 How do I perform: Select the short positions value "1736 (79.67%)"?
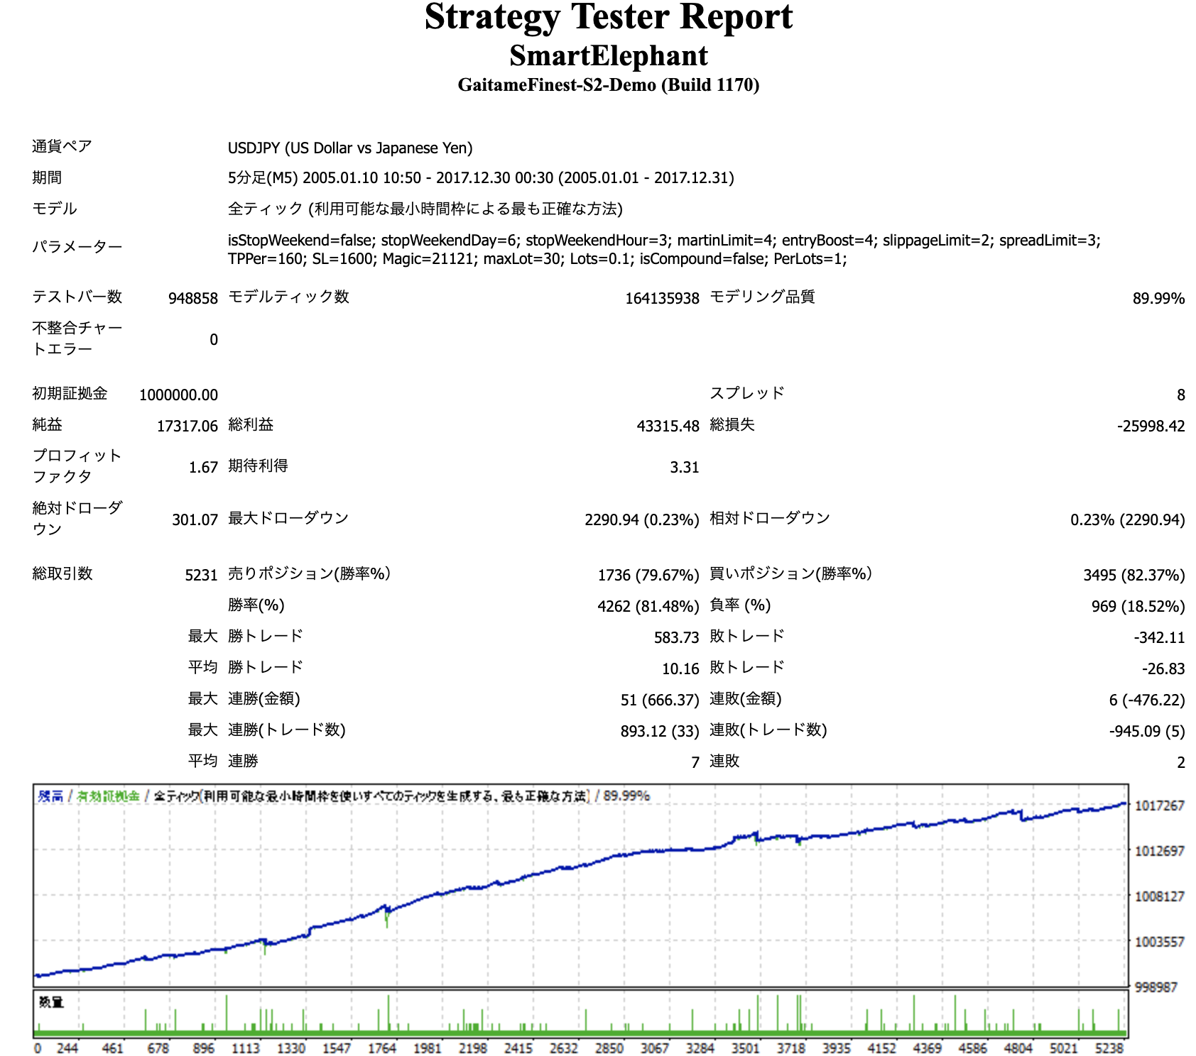[x=648, y=575]
